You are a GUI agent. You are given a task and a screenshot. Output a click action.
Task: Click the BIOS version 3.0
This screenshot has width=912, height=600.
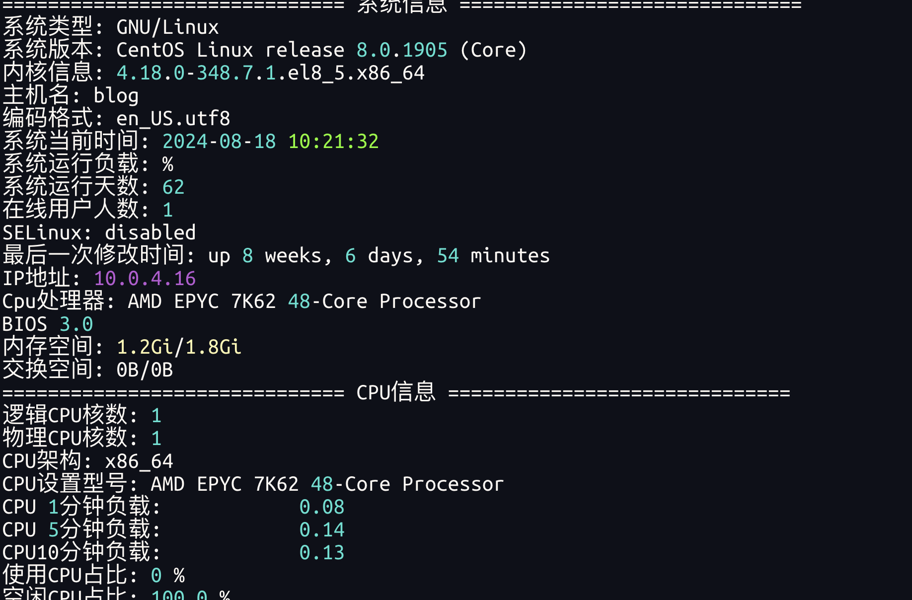tap(76, 324)
